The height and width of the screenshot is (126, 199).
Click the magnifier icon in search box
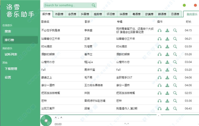point(94,5)
